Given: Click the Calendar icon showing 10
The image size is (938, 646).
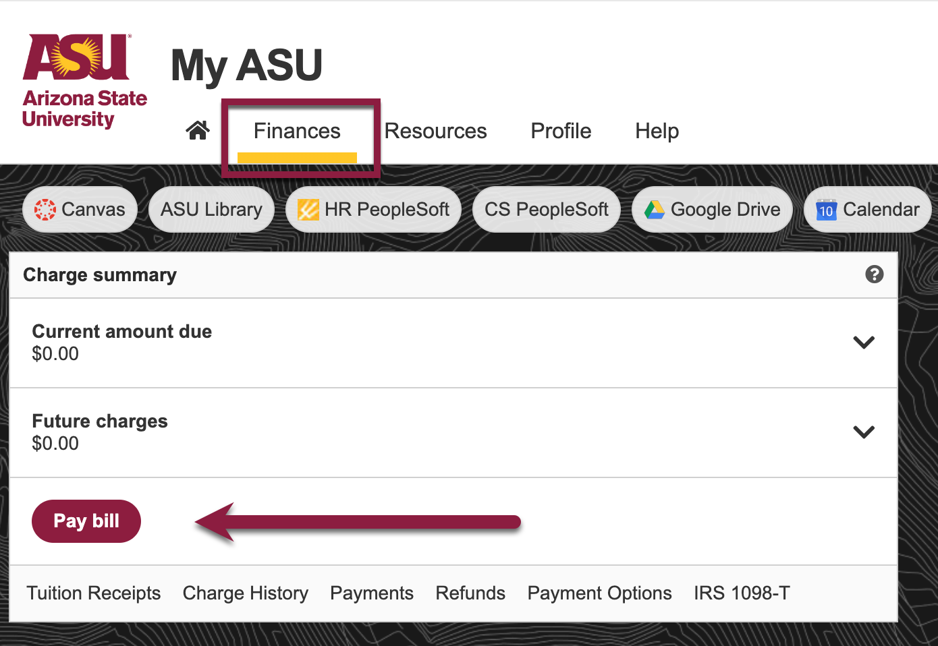Looking at the screenshot, I should (x=827, y=210).
